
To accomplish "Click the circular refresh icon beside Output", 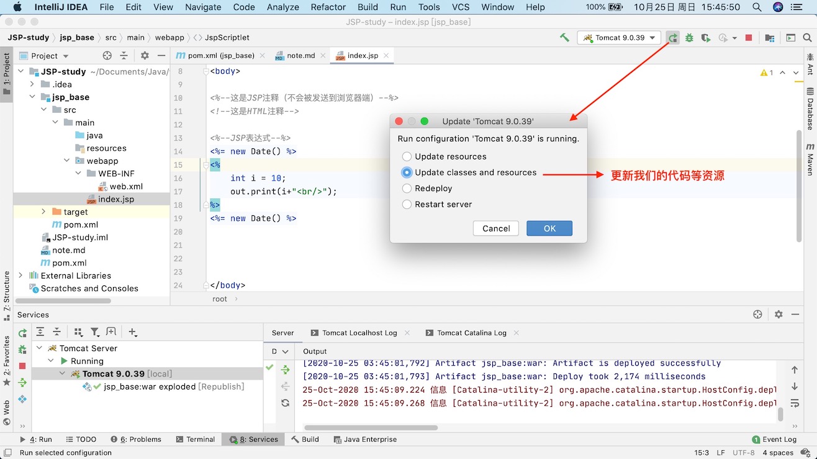I will [285, 403].
